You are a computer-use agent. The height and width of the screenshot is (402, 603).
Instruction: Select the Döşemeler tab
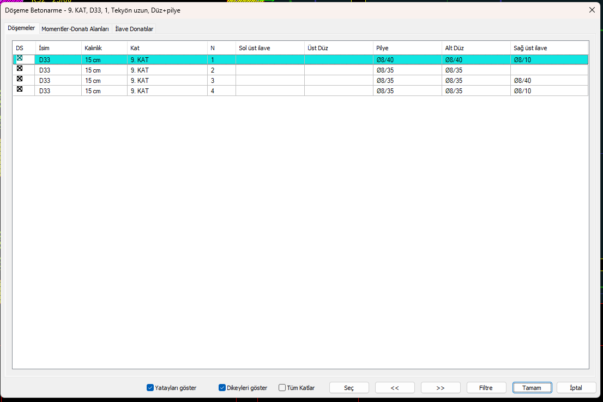21,28
